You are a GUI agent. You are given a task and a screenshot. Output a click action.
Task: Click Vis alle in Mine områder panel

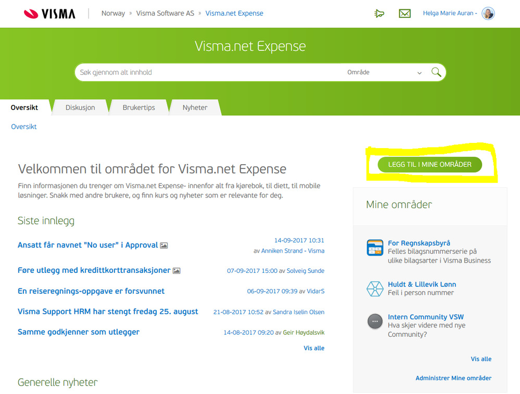(481, 359)
